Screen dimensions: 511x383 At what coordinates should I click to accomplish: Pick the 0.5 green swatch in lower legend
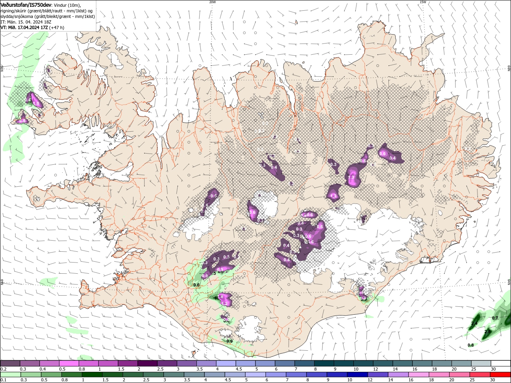(x=51, y=375)
